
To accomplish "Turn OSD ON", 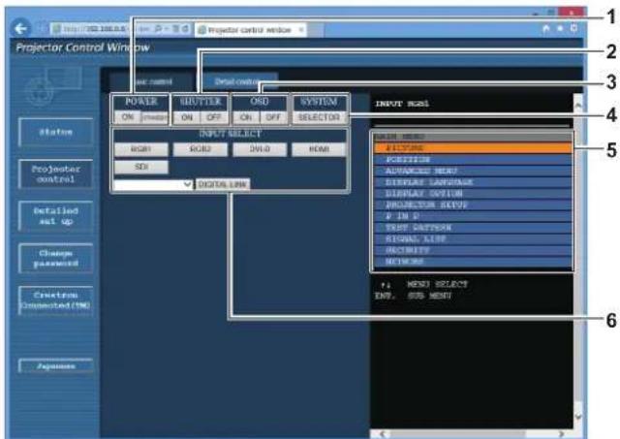I will click(246, 117).
